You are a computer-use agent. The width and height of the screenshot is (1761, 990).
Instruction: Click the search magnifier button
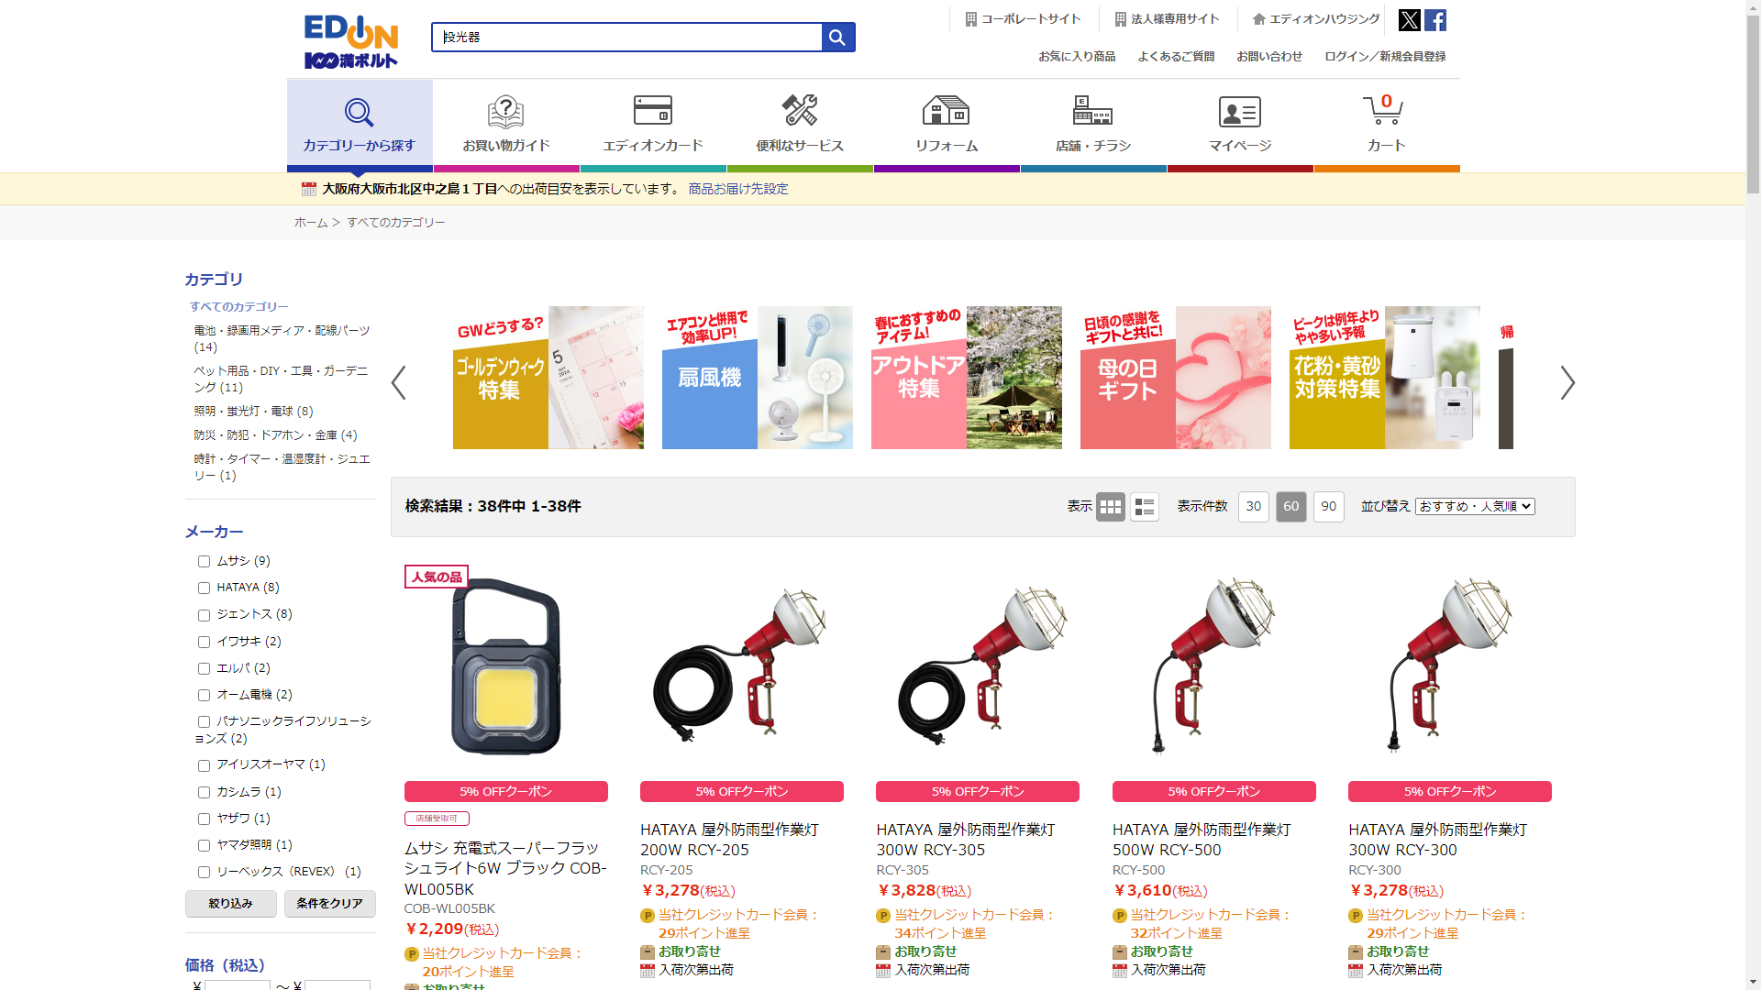click(837, 38)
